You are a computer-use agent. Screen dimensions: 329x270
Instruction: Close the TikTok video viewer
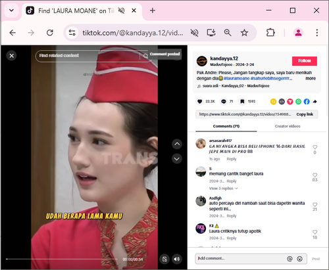(x=12, y=56)
